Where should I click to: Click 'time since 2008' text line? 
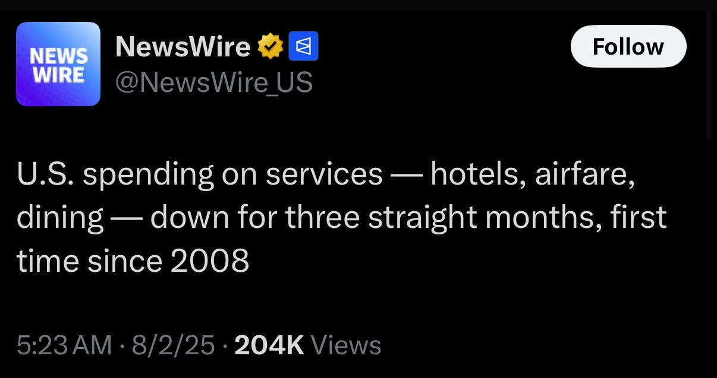pyautogui.click(x=133, y=261)
